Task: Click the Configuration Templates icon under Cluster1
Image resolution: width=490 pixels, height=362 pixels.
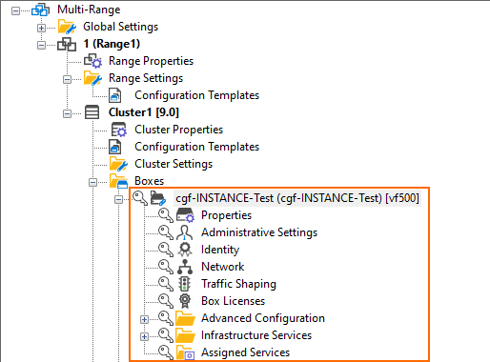Action: pos(115,147)
